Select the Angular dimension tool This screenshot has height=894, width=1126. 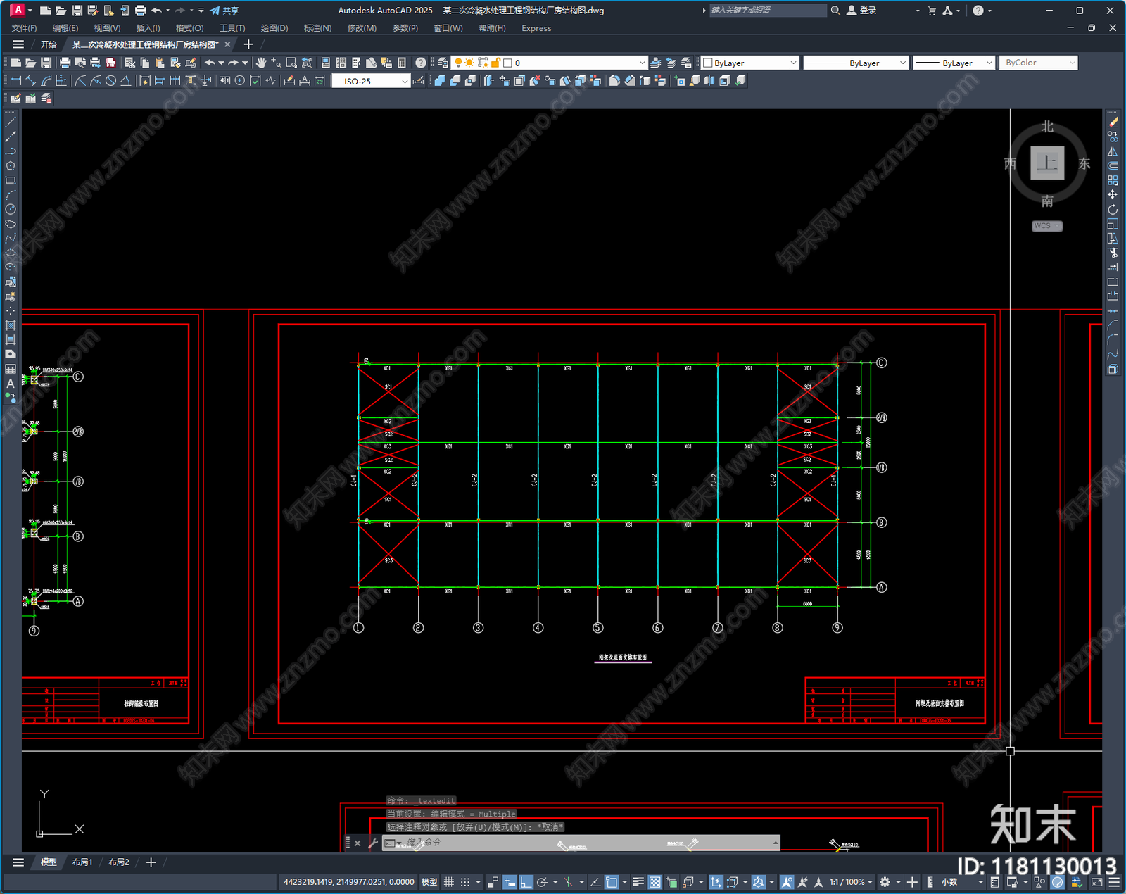pos(125,81)
